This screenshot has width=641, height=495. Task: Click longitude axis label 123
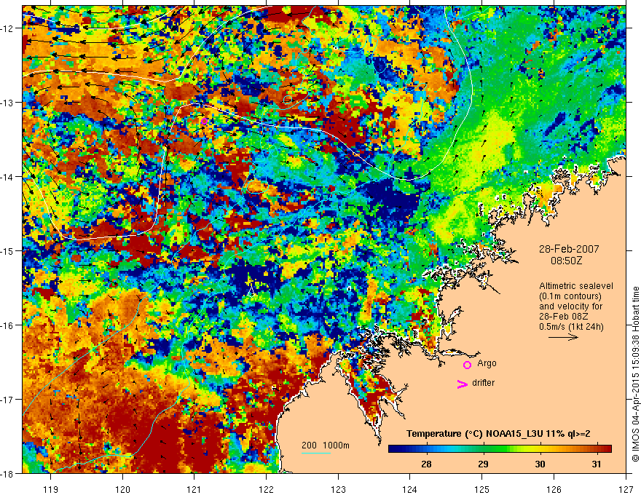pyautogui.click(x=338, y=489)
